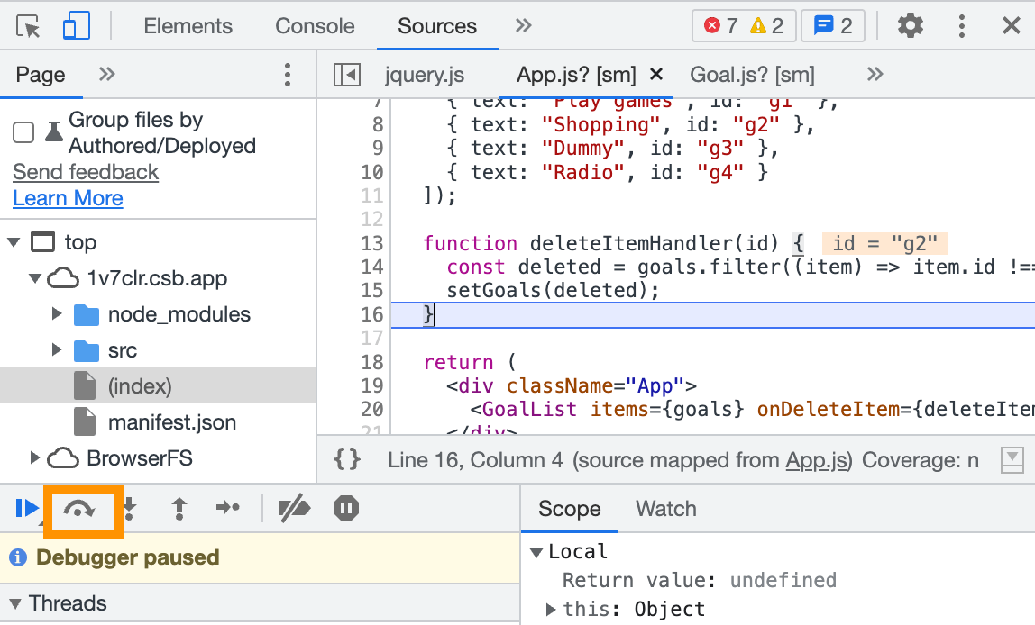Viewport: 1035px width, 625px height.
Task: Toggle the device toolbar icon
Action: tap(77, 26)
